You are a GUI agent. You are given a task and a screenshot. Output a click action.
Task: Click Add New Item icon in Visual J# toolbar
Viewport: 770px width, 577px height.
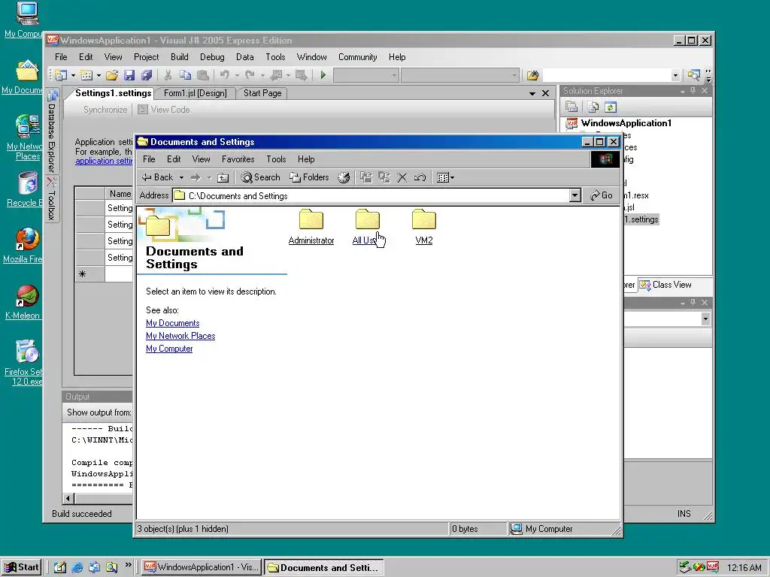tap(86, 75)
